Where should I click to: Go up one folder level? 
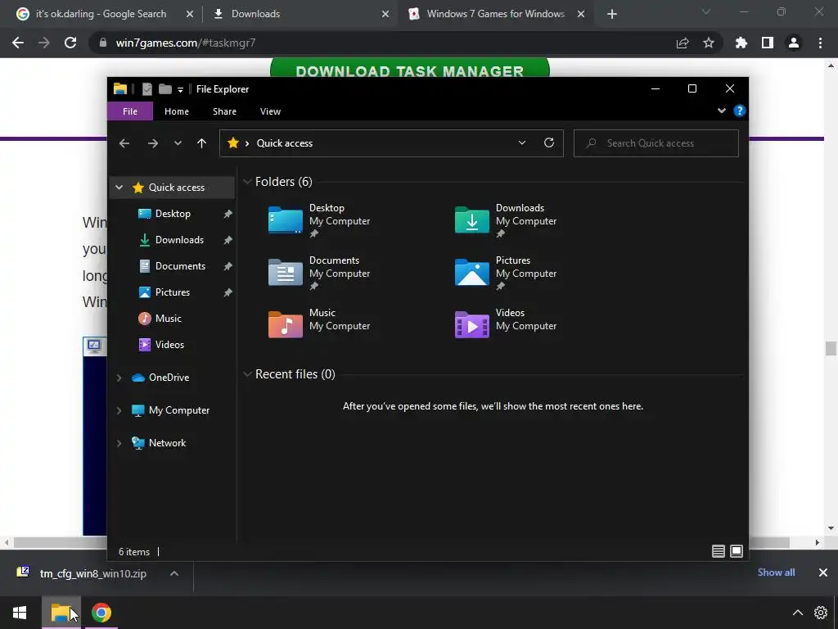pos(201,143)
